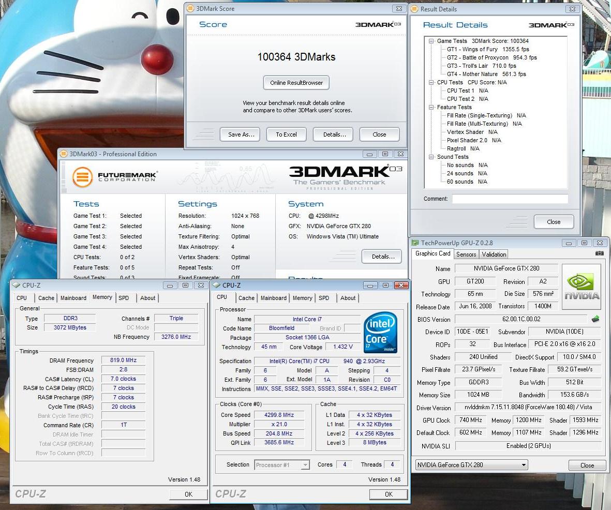The width and height of the screenshot is (611, 510).
Task: Click the BIOS save chip icon in GPU-Z
Action: (x=595, y=319)
